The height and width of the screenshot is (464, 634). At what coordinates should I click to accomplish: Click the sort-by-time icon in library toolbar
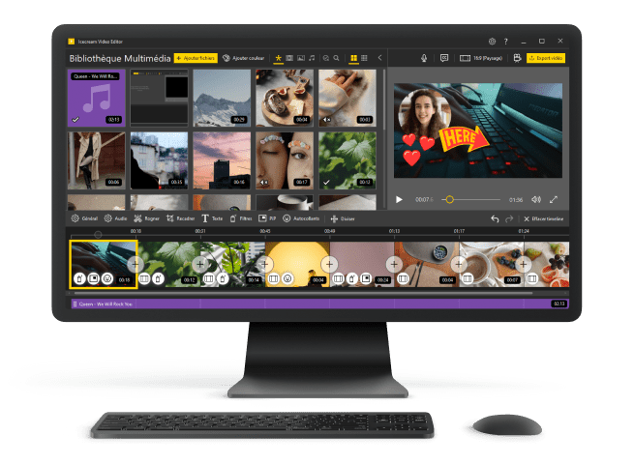pos(326,58)
